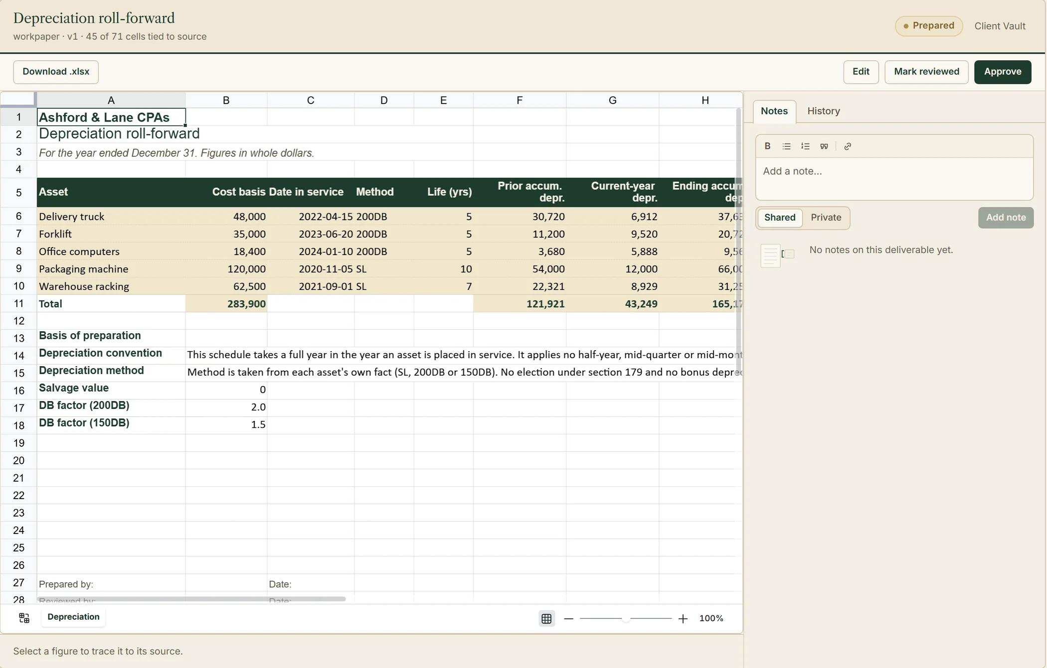Adjust the spreadsheet zoom slider
Screen dimensions: 1047x668
pos(626,618)
